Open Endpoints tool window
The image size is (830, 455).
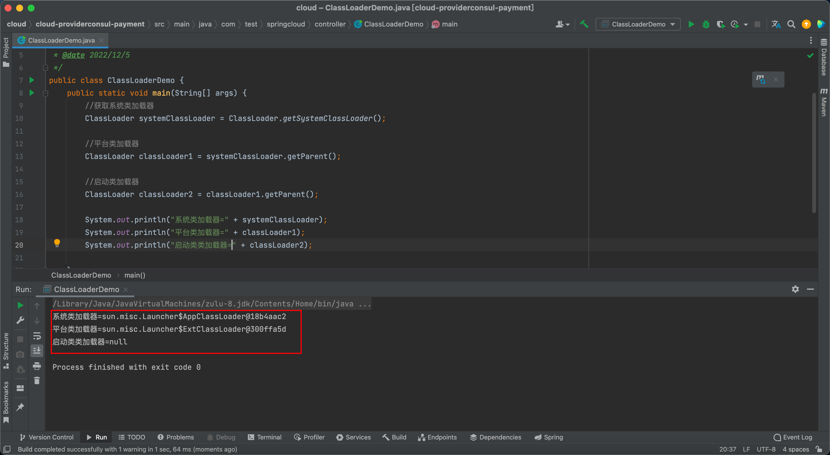click(437, 437)
